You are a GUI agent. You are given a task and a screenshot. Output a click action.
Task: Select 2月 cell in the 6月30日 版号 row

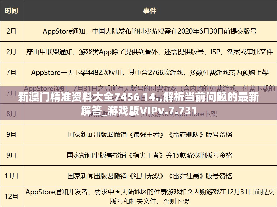11,31
